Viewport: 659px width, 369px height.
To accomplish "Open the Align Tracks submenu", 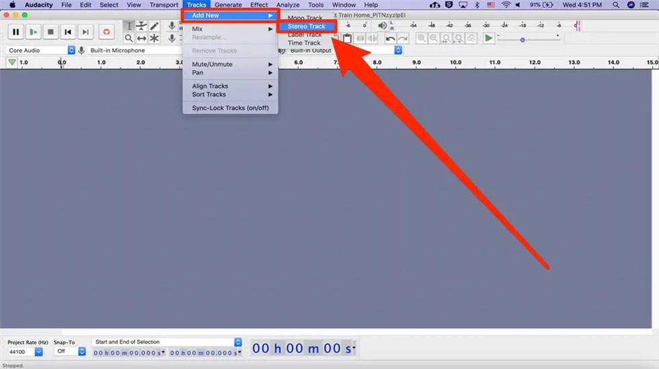I will [230, 86].
